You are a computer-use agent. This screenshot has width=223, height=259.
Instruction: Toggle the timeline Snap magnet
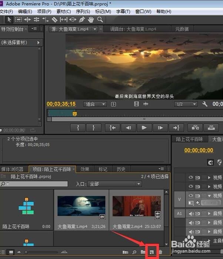coord(210,162)
